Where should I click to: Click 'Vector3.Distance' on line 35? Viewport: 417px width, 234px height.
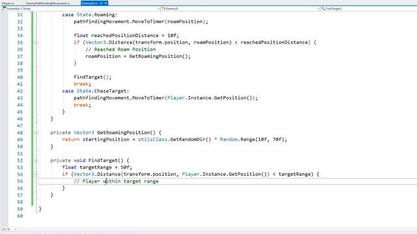(109, 42)
